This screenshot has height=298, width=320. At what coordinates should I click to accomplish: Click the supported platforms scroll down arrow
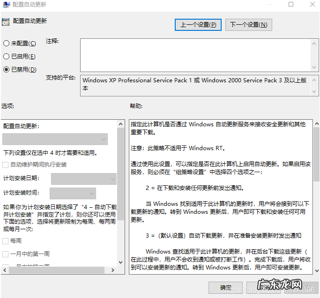coord(314,92)
